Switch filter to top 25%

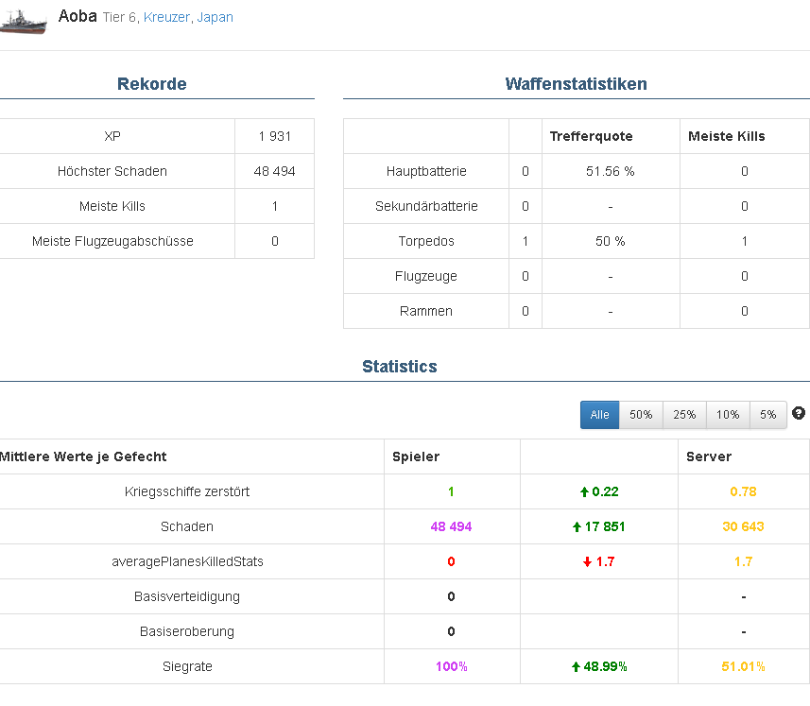[684, 415]
